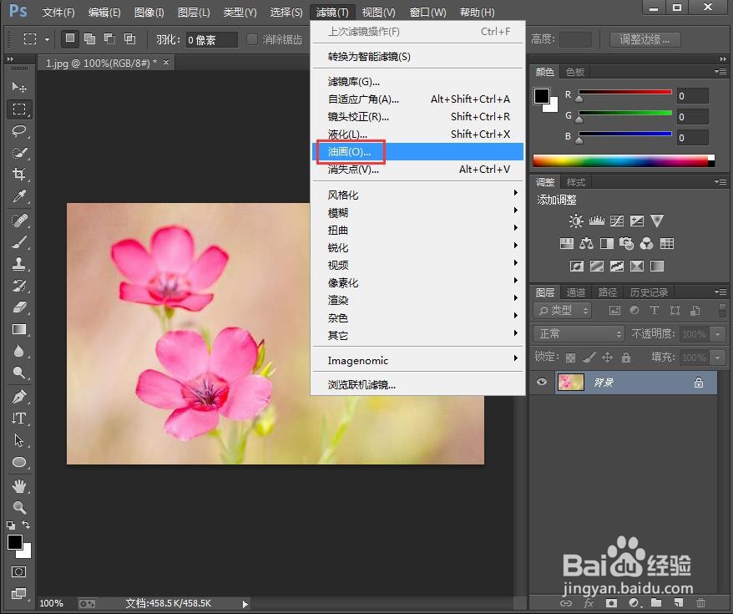Toggle lock transparent pixels

pos(570,358)
